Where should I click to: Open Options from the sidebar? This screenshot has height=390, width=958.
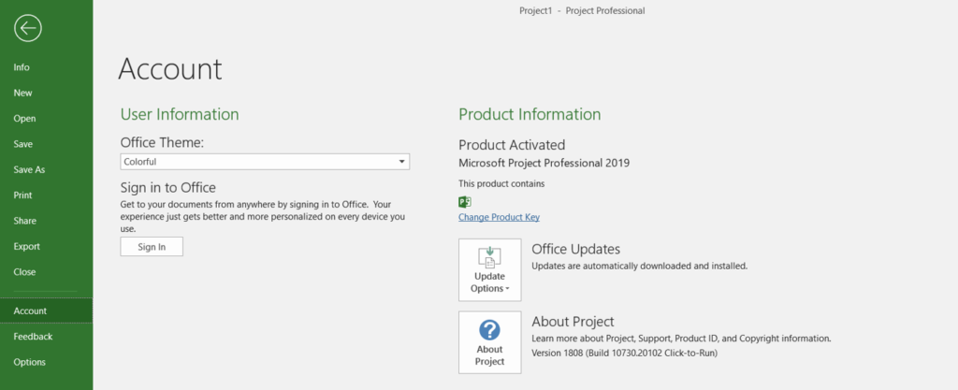point(29,362)
